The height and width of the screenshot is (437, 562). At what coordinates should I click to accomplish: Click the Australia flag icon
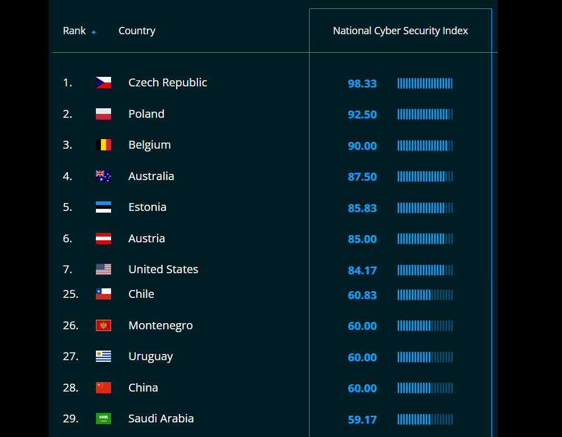(103, 176)
